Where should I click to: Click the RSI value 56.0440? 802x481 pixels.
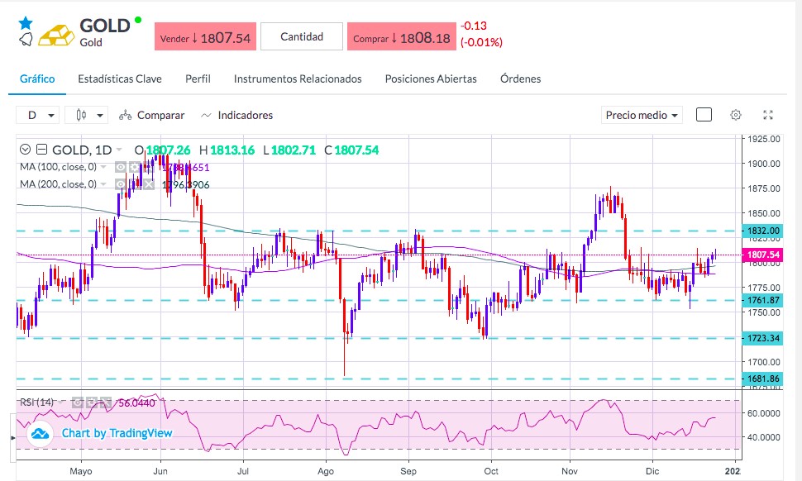point(136,402)
